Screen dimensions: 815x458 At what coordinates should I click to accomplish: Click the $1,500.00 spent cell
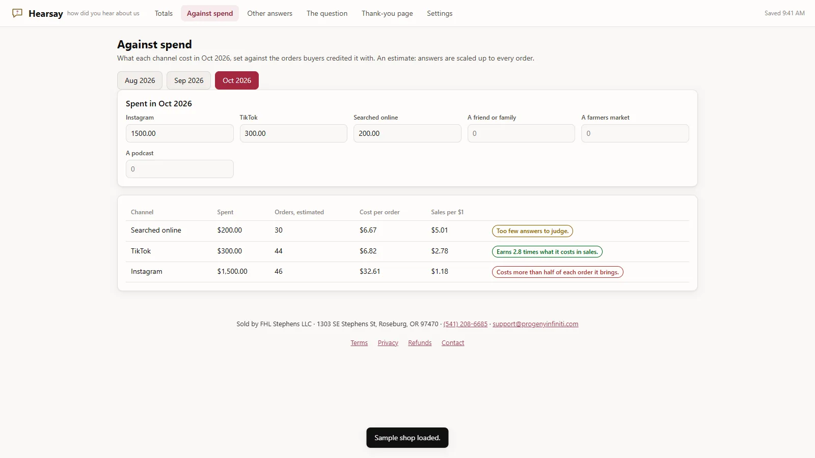point(232,272)
